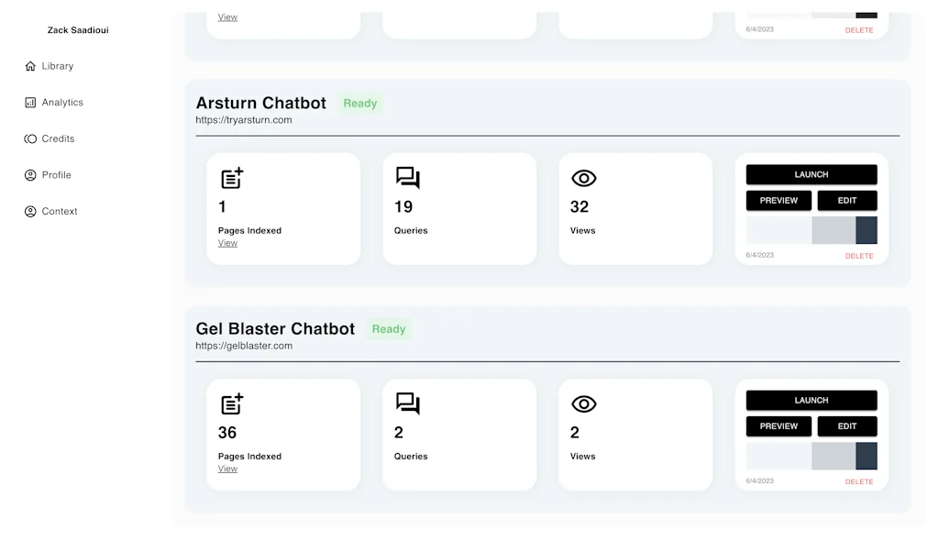The height and width of the screenshot is (541, 939).
Task: Click the Credits coin icon in sidebar
Action: 28,138
